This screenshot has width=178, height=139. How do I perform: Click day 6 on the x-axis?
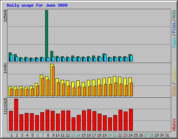coord(38,135)
